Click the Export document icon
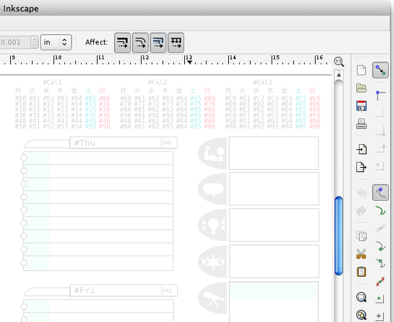The width and height of the screenshot is (394, 322). pos(361,167)
